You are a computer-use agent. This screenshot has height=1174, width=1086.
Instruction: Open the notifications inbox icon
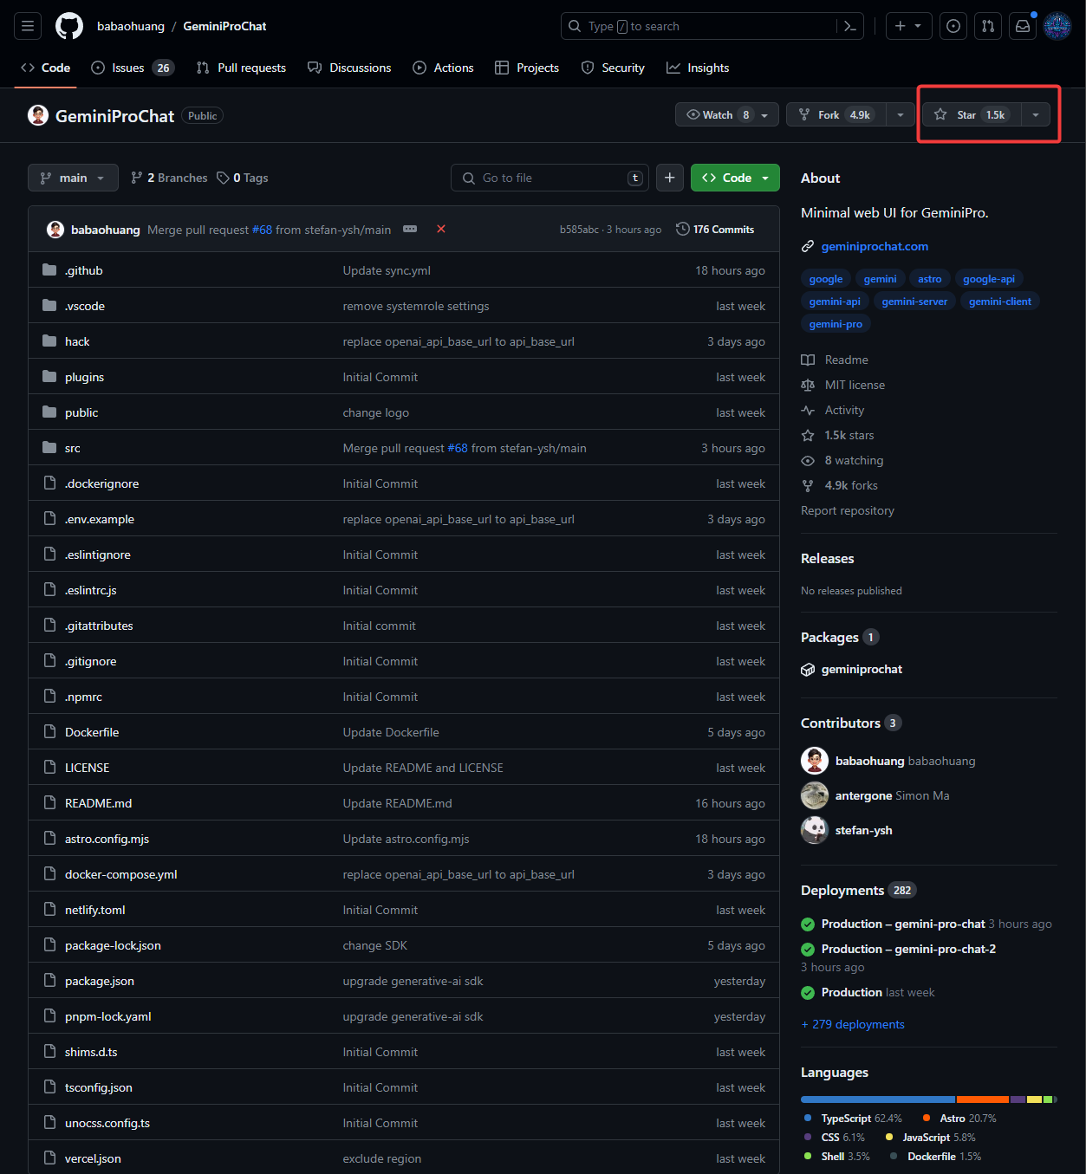[x=1023, y=26]
